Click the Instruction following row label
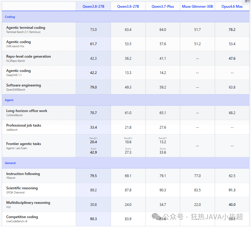 23,174
